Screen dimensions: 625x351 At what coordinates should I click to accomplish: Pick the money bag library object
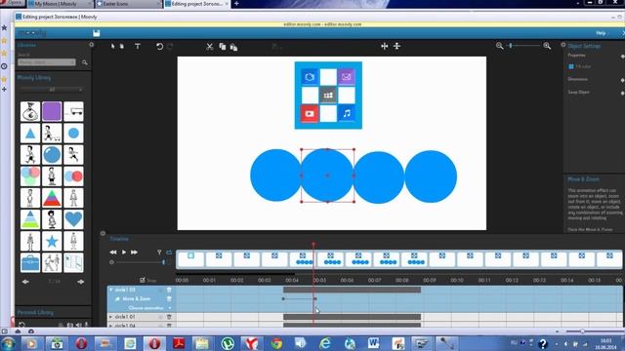click(x=30, y=111)
